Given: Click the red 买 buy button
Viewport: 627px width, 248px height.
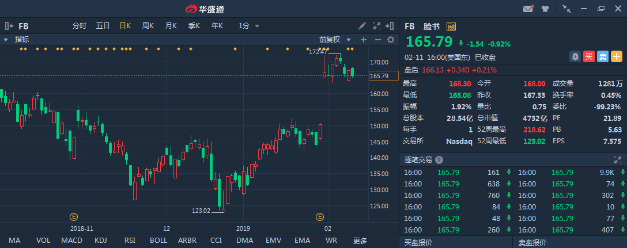Looking at the screenshot, I should pyautogui.click(x=588, y=56).
